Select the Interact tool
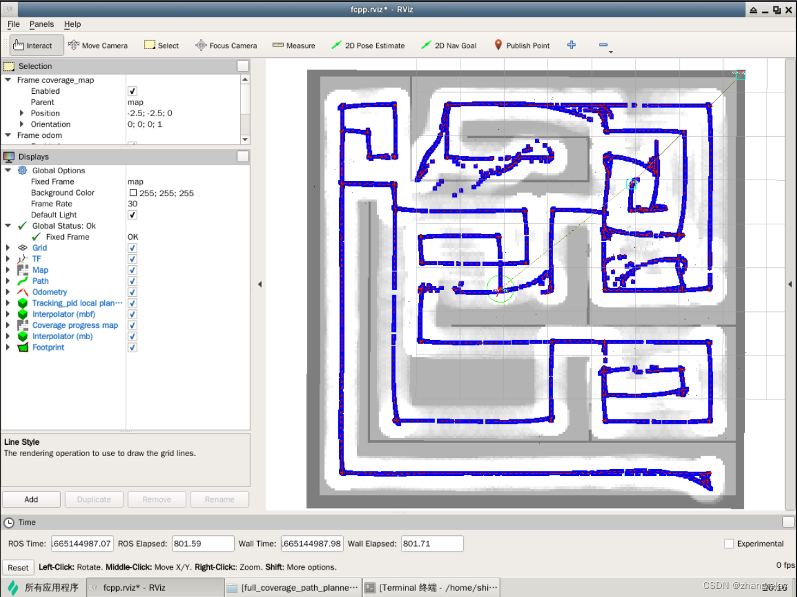Screen dimensions: 797x597 click(37, 45)
